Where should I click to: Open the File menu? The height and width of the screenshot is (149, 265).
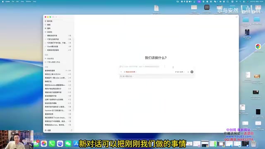(x=13, y=2)
